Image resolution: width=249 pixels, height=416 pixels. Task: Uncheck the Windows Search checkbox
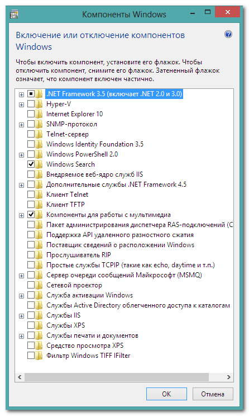(x=31, y=164)
